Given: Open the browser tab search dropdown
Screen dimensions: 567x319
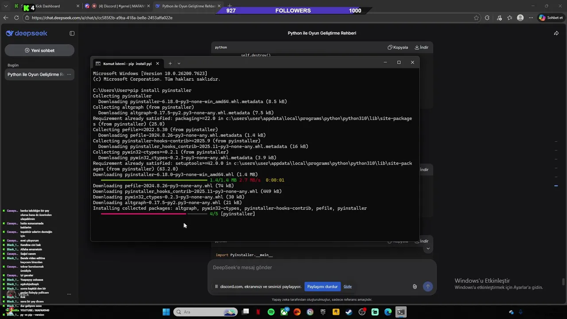Looking at the screenshot, I should tap(5, 6).
